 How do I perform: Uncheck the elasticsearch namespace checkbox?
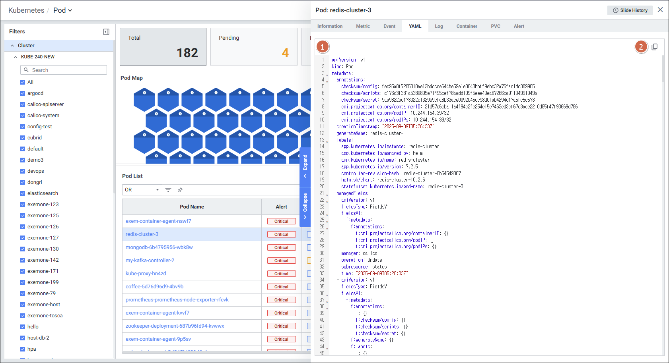pyautogui.click(x=23, y=193)
